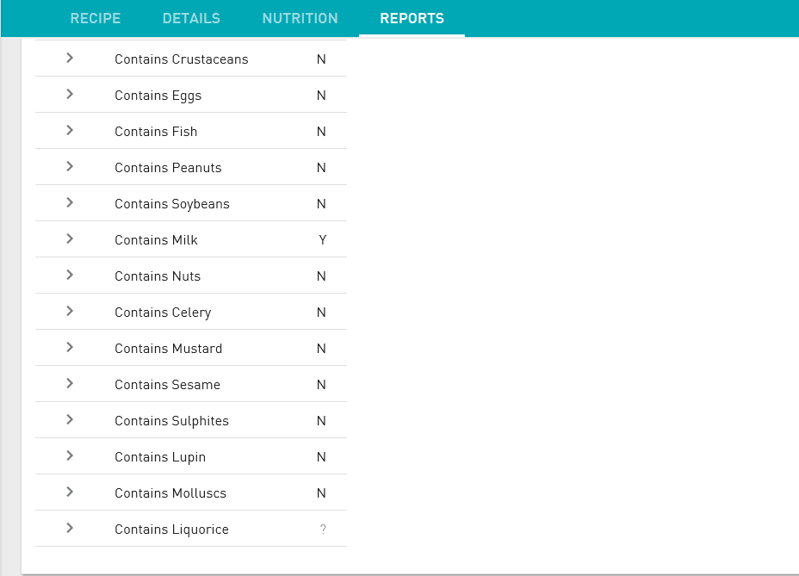Expand the Contains Liquorice row
The height and width of the screenshot is (576, 799).
click(x=69, y=529)
